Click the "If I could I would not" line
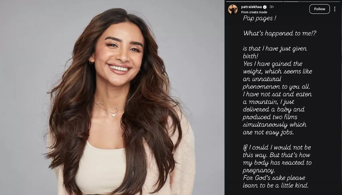Image resolution: width=342 pixels, height=195 pixels. (x=276, y=148)
